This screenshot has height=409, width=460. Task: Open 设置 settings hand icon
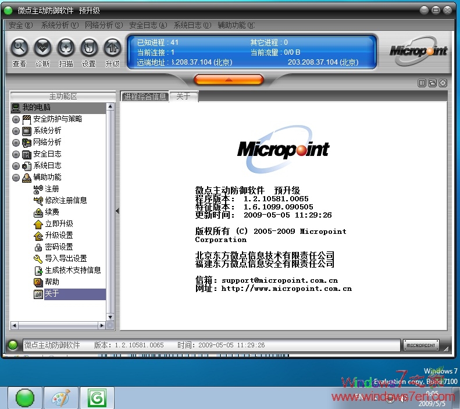pos(89,48)
